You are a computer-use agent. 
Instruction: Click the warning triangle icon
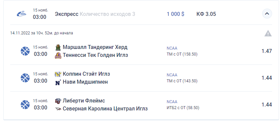coord(268,33)
